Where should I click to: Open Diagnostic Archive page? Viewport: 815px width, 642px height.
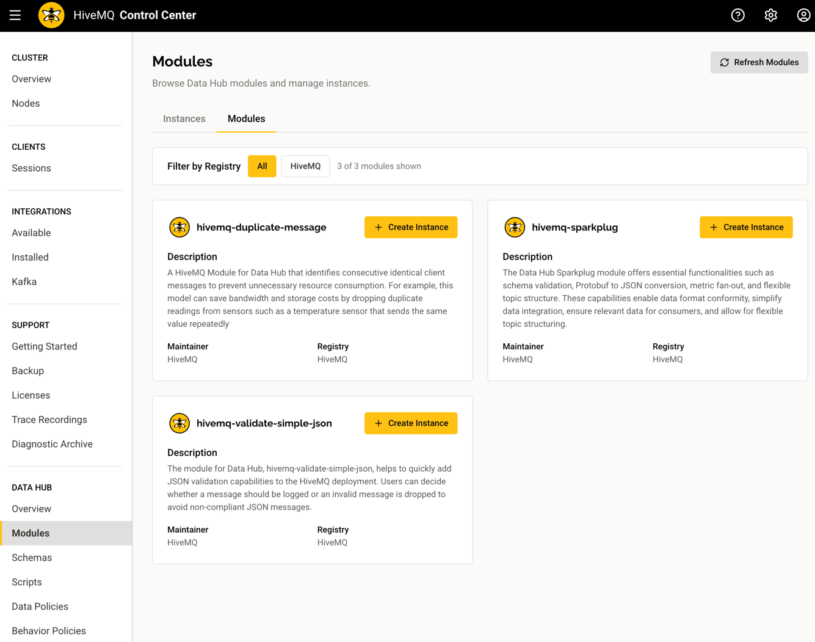[53, 444]
